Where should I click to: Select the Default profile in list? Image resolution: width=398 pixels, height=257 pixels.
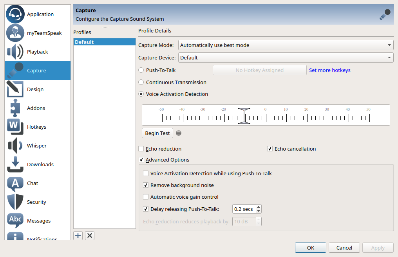(104, 42)
